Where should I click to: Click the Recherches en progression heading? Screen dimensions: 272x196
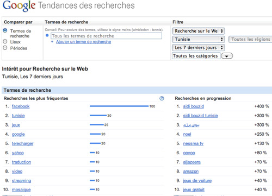coord(203,98)
